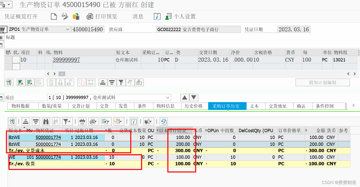Viewport: 360px width, 187px height.
Task: Sort item overview ascending
Action: point(103,82)
